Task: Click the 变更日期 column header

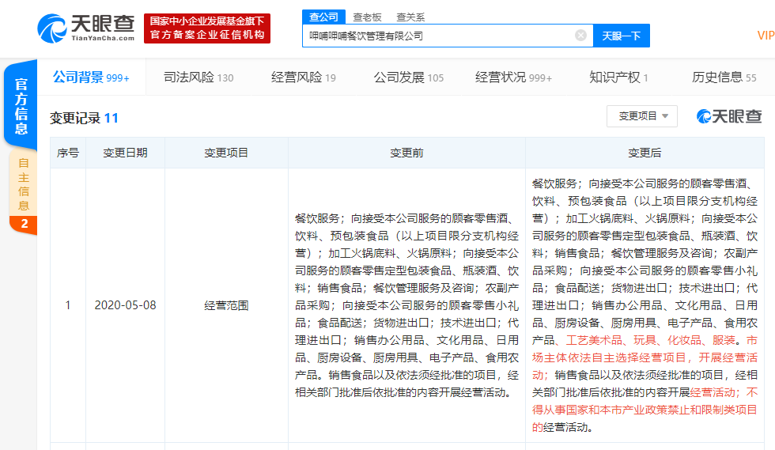Action: click(x=125, y=153)
